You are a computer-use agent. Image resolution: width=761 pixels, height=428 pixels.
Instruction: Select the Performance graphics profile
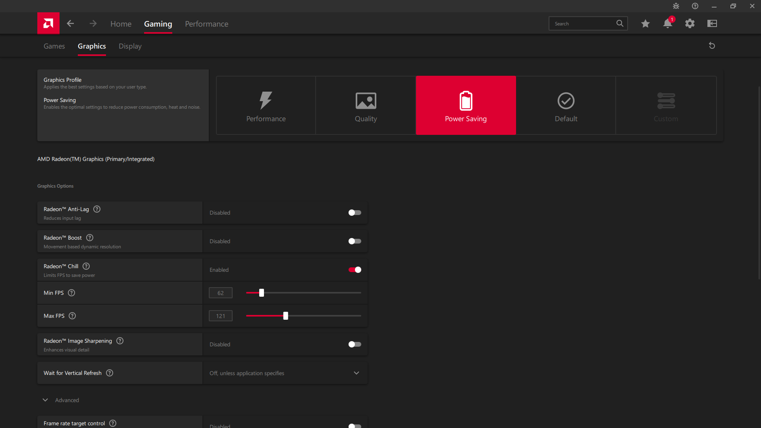point(266,106)
